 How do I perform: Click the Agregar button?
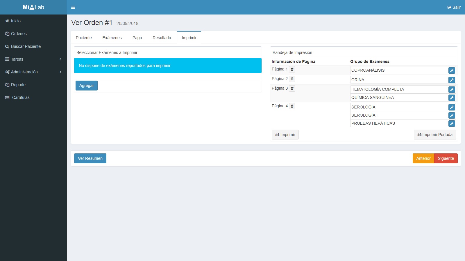pos(87,86)
